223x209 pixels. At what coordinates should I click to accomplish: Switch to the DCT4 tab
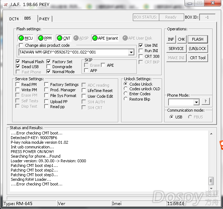pos(14,19)
